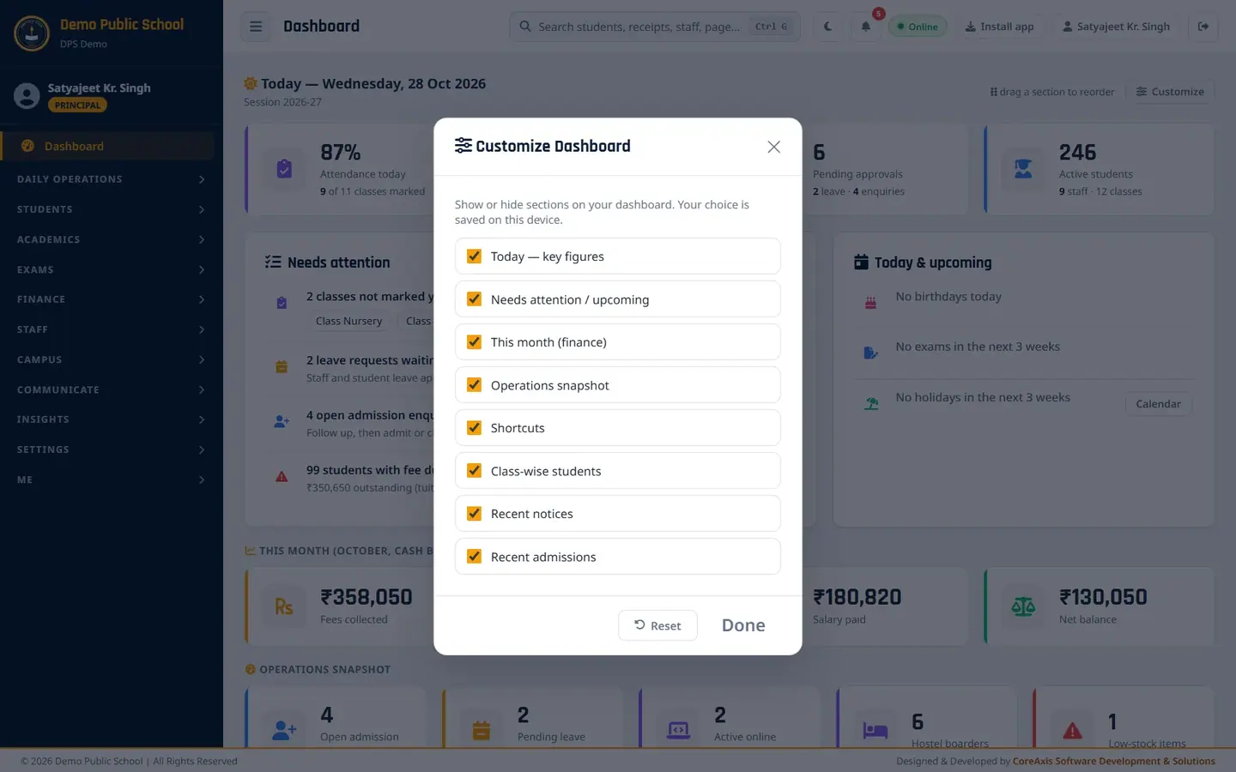
Task: Click the active students graduate icon
Action: click(1023, 169)
